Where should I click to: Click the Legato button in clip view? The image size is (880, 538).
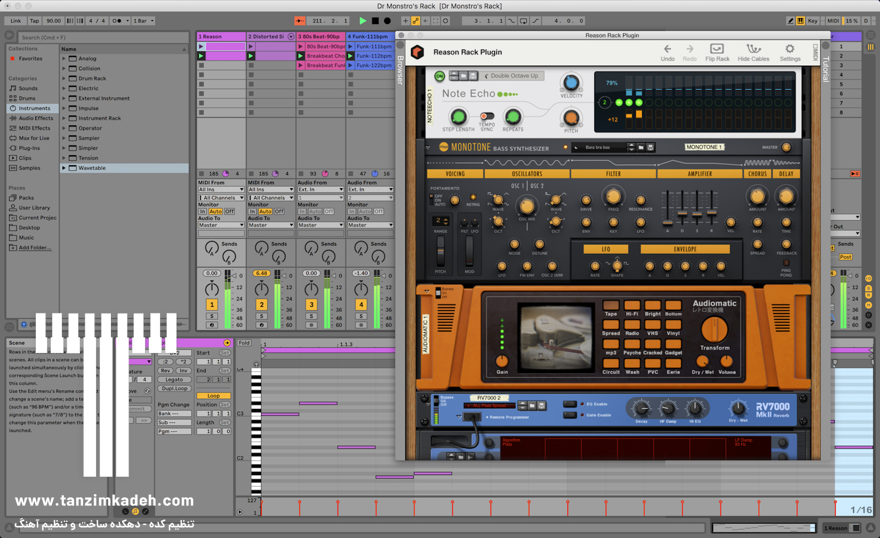coord(174,380)
